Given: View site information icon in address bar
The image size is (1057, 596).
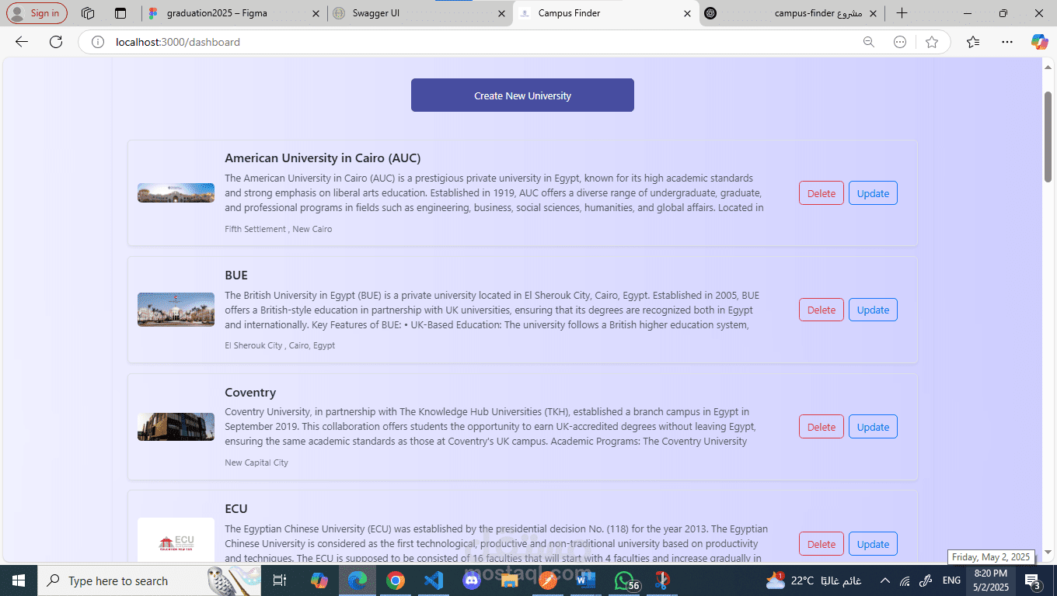Looking at the screenshot, I should point(98,42).
